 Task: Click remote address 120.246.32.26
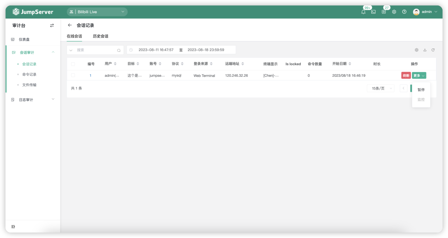(236, 75)
